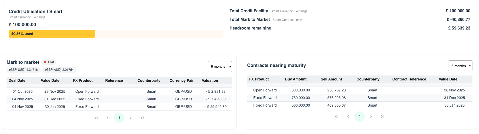Sort by the Deal Date column header
This screenshot has width=479, height=134.
(17, 80)
